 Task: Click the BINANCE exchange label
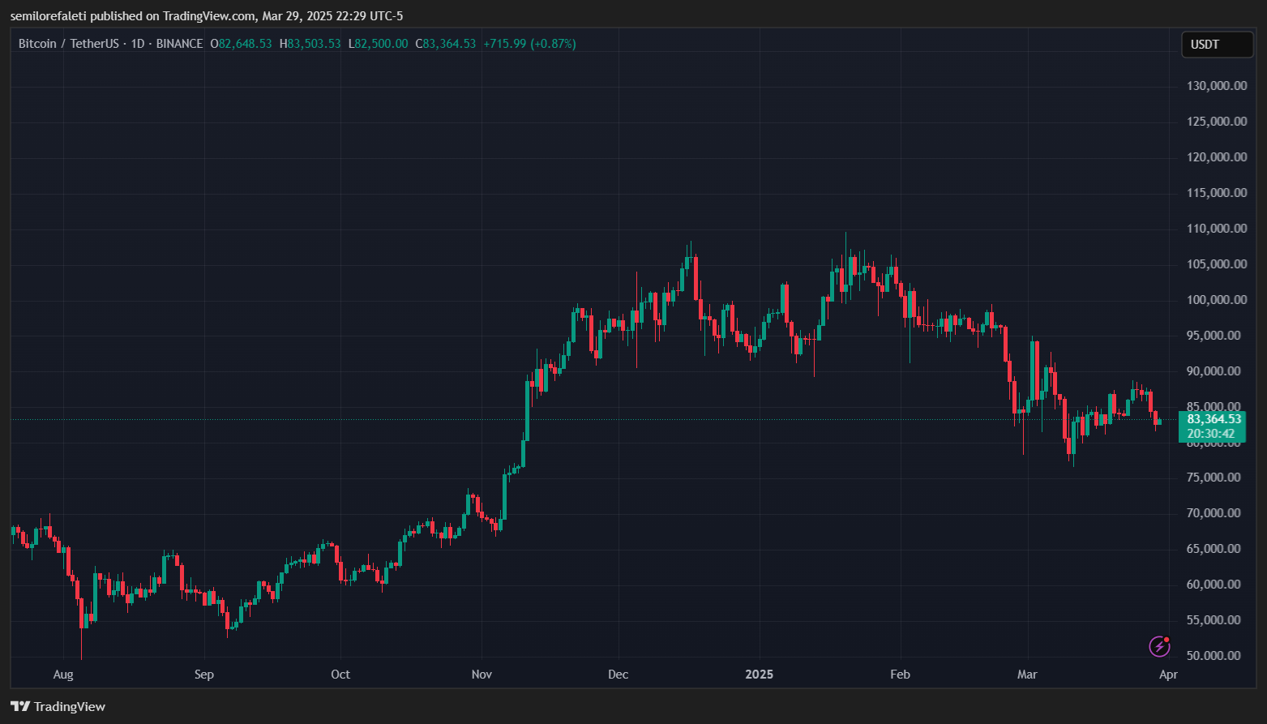179,43
